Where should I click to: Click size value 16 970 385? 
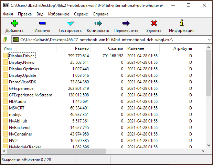tap(79, 141)
